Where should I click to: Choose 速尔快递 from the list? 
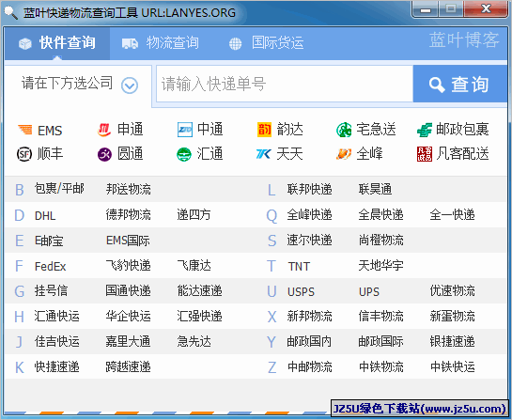tap(310, 240)
